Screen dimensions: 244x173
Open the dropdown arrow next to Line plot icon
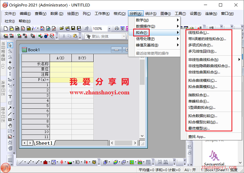click(25, 162)
